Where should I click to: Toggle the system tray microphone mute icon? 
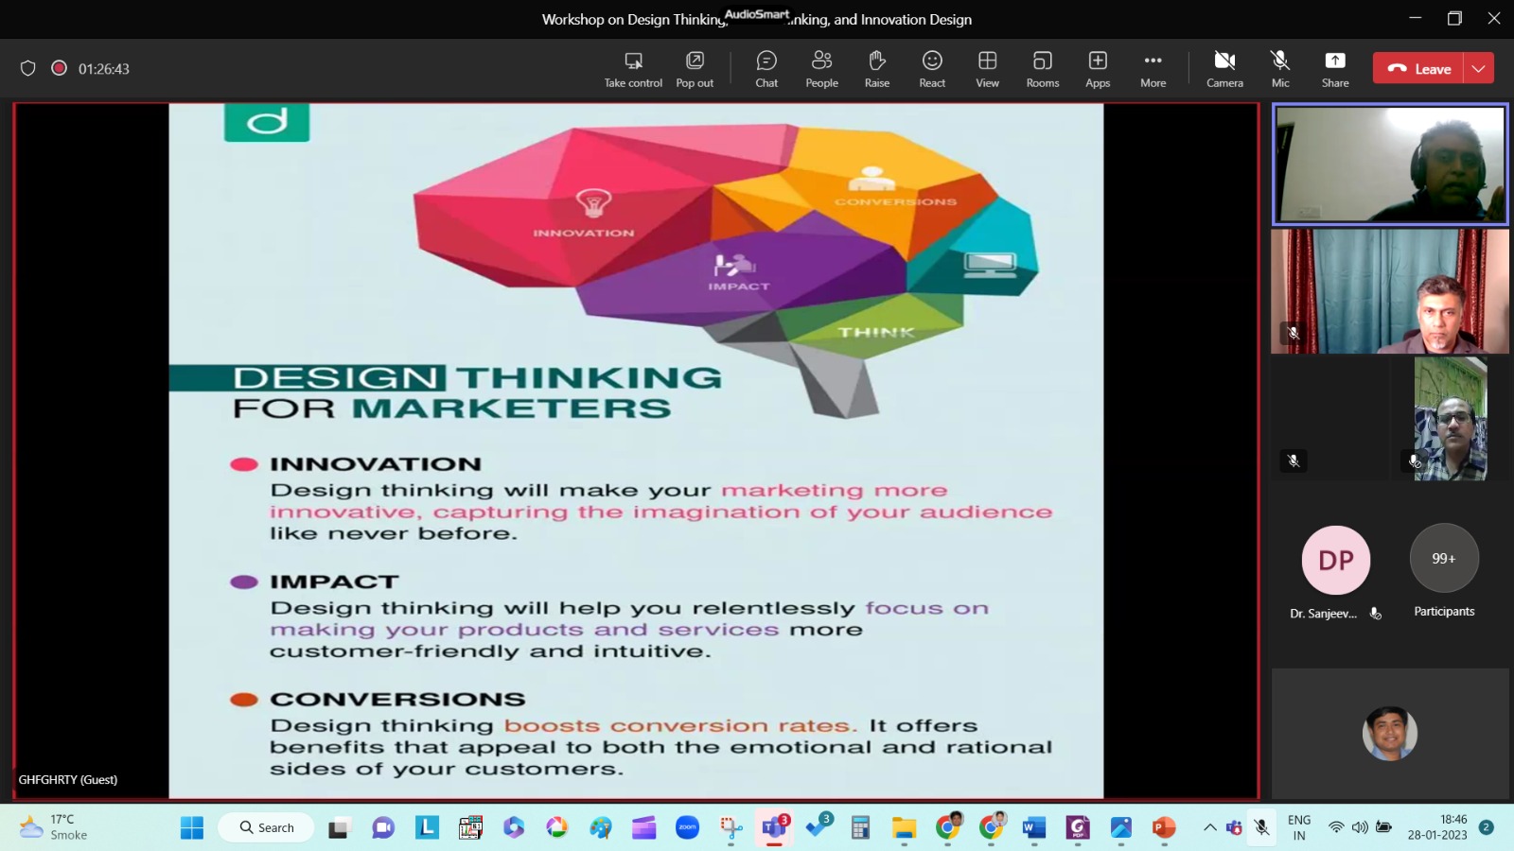pos(1261,827)
